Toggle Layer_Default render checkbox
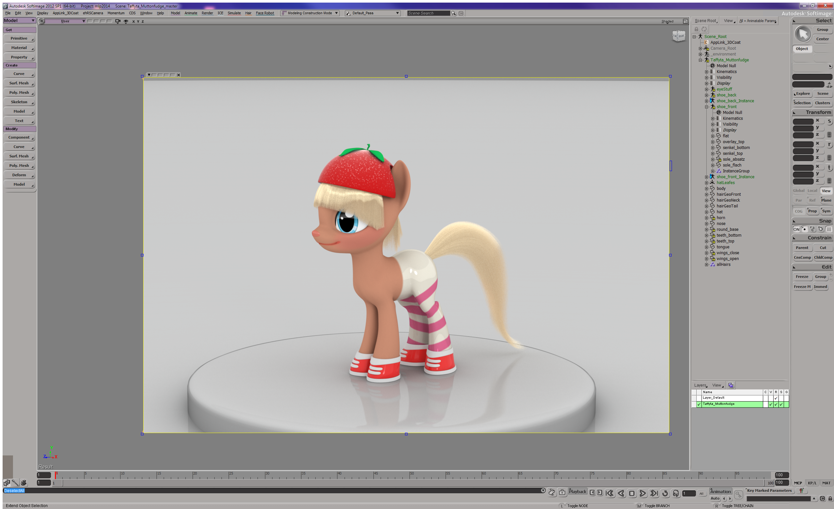The height and width of the screenshot is (509, 834). [x=776, y=398]
